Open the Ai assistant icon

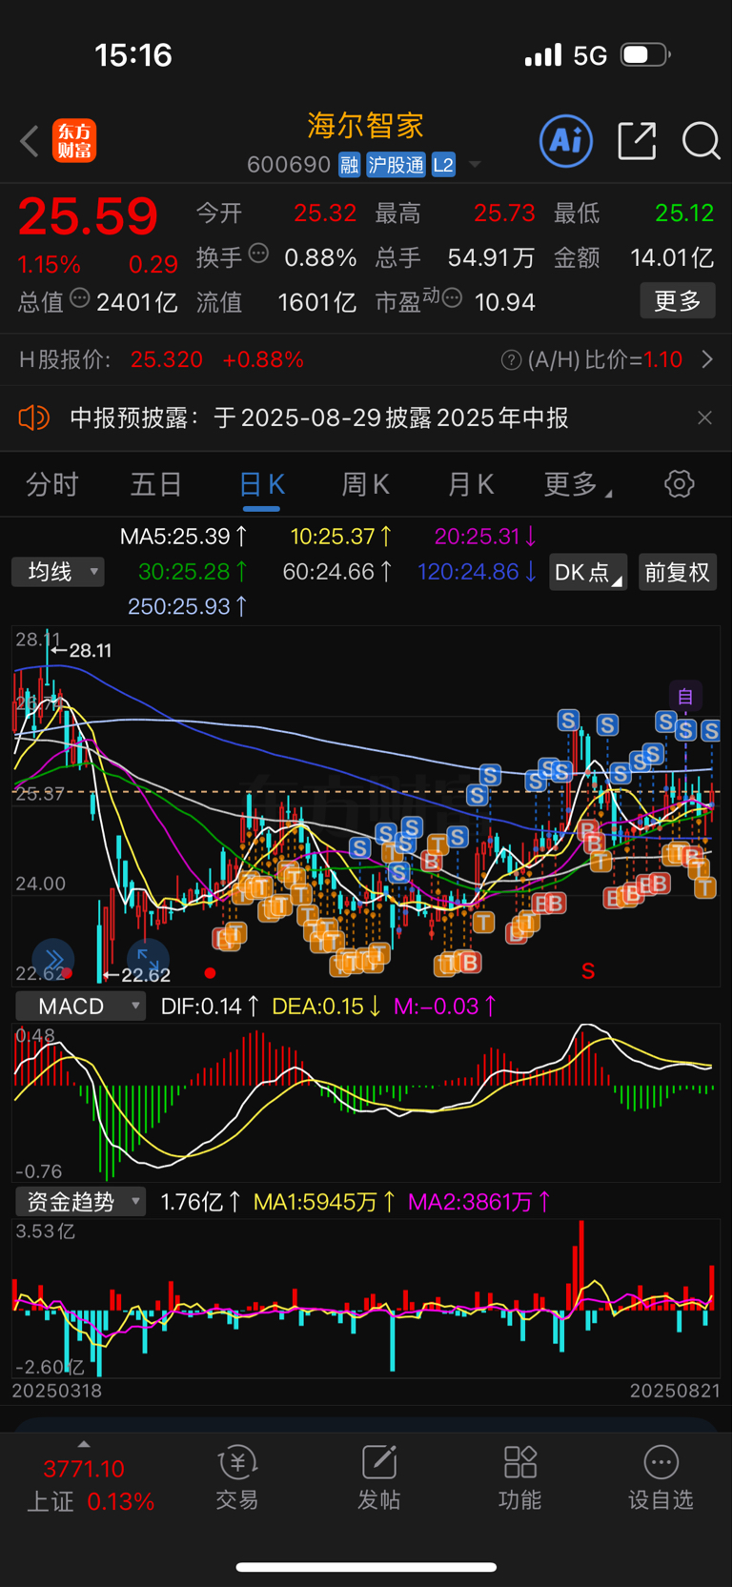[x=566, y=141]
